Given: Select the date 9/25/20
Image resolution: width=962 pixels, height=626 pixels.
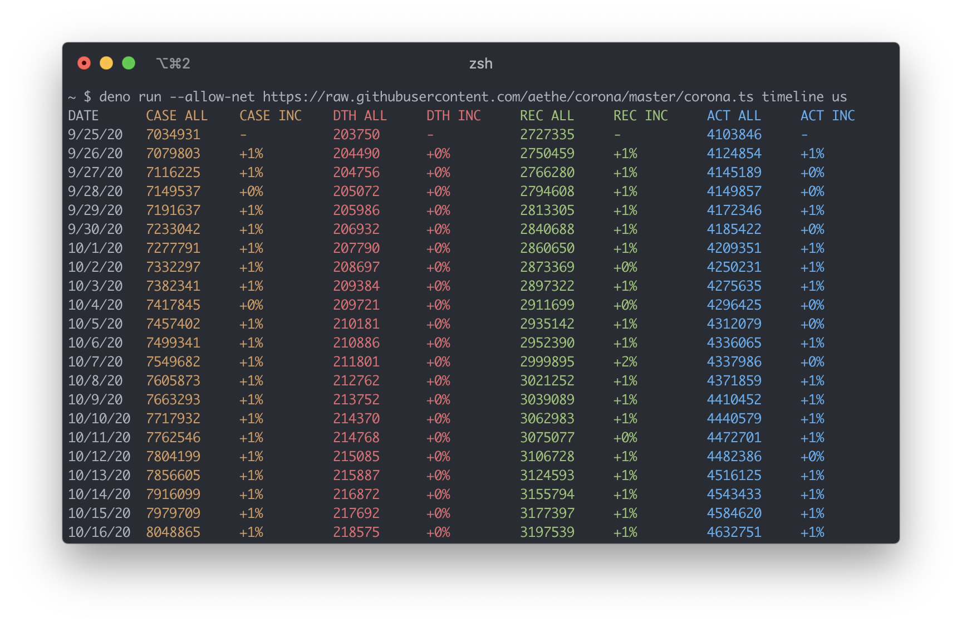Looking at the screenshot, I should coord(95,135).
